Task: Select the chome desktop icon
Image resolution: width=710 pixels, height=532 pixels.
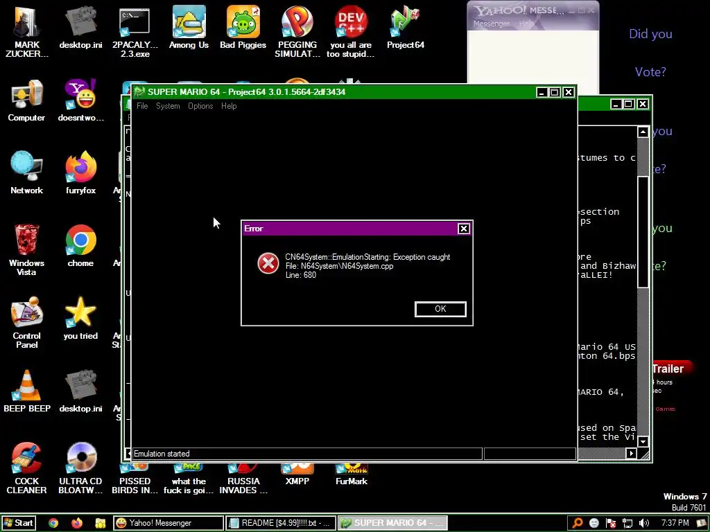Action: pos(80,246)
